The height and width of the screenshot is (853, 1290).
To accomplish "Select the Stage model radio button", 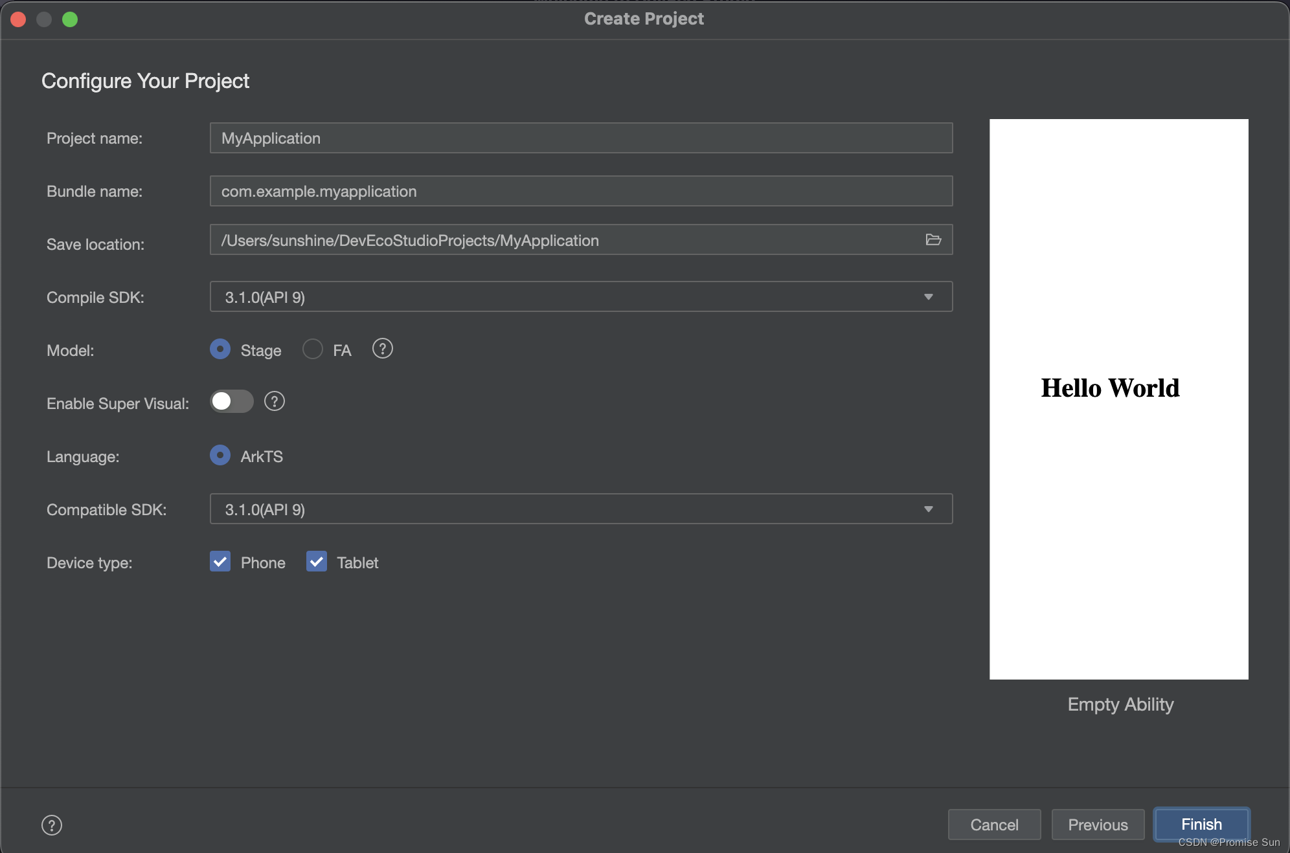I will (x=220, y=349).
